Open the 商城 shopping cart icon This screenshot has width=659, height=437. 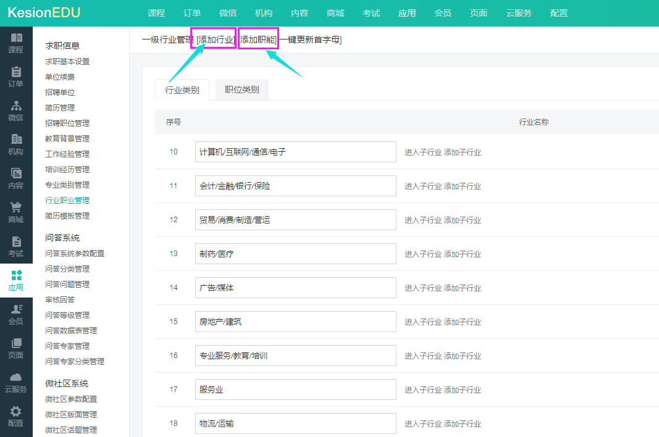point(16,208)
